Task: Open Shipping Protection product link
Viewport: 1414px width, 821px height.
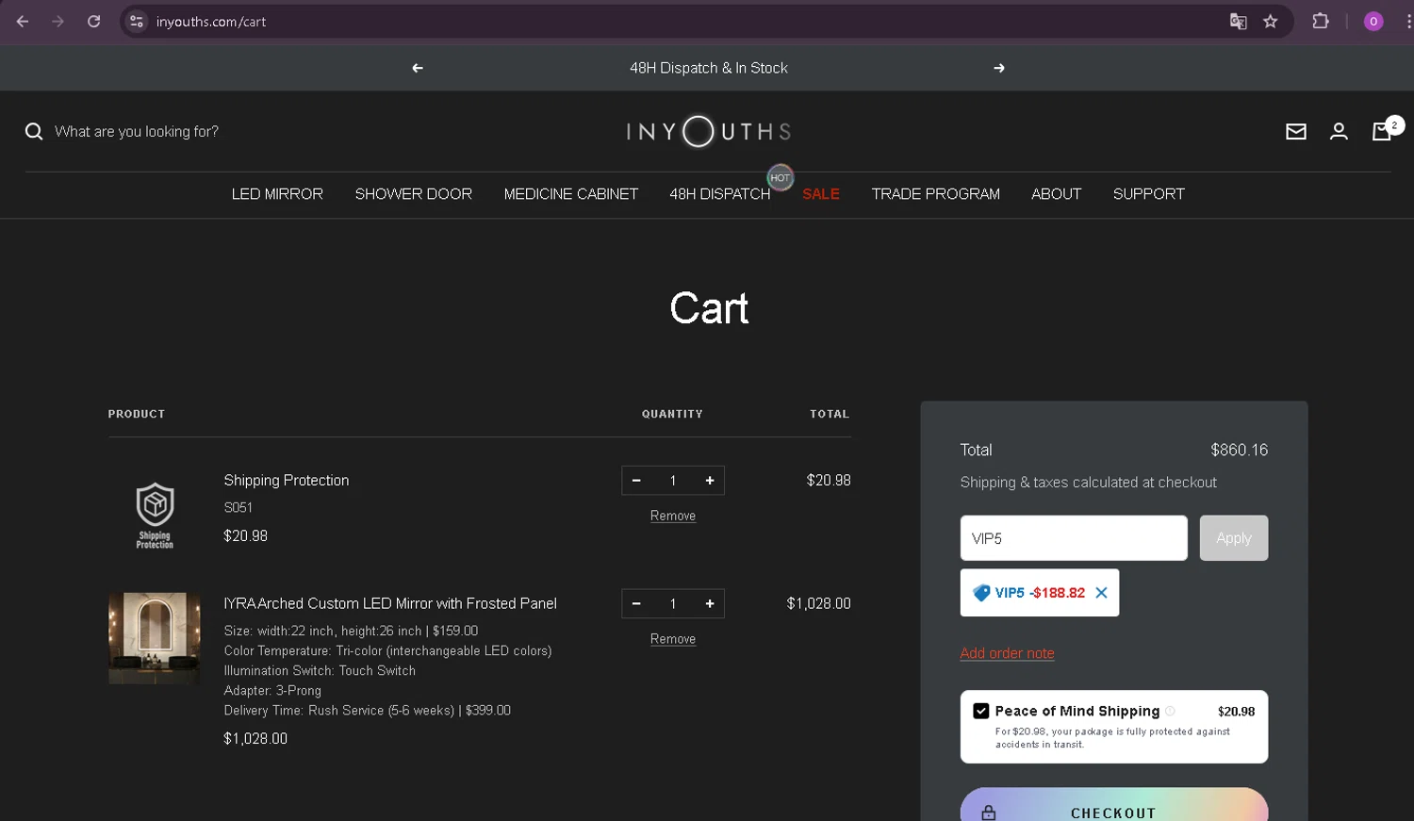Action: pyautogui.click(x=287, y=481)
